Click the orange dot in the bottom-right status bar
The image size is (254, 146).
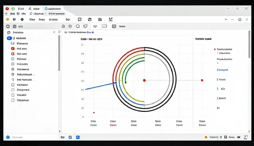coord(206,137)
